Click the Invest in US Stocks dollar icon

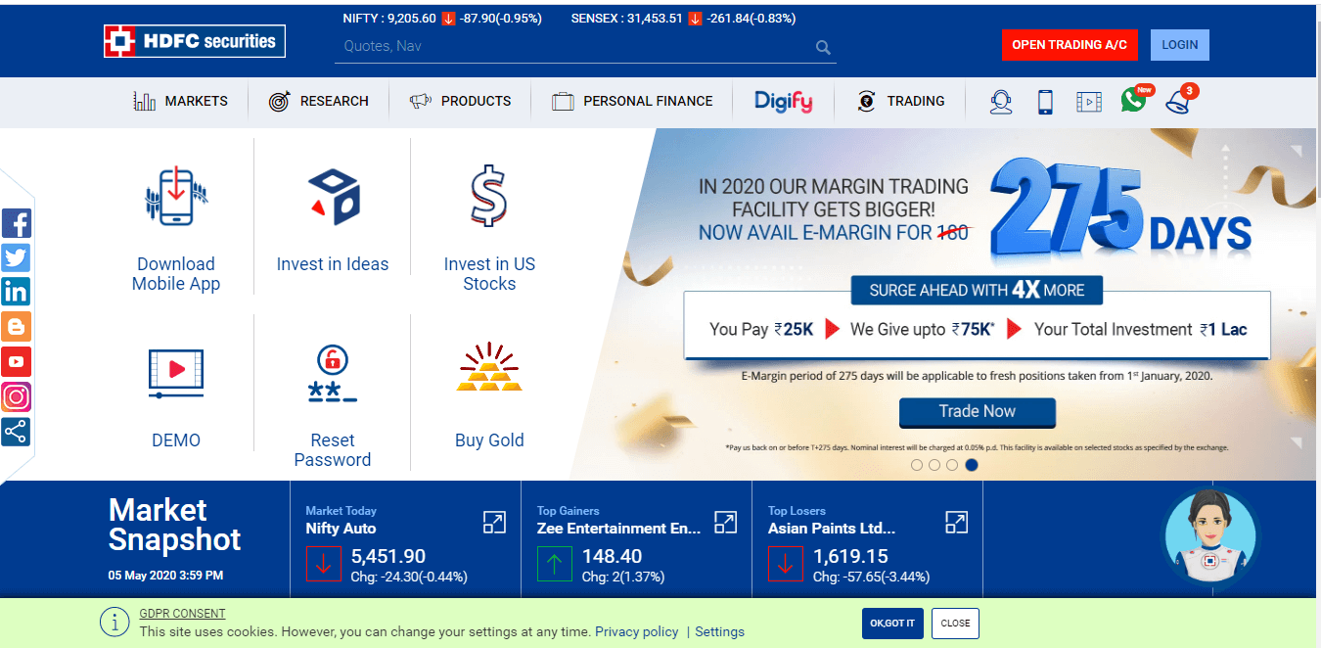point(488,196)
